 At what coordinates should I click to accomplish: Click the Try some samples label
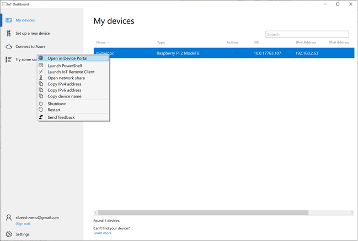click(26, 59)
